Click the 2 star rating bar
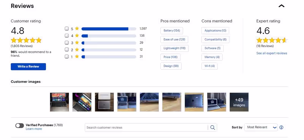The height and width of the screenshot is (140, 304). click(109, 50)
